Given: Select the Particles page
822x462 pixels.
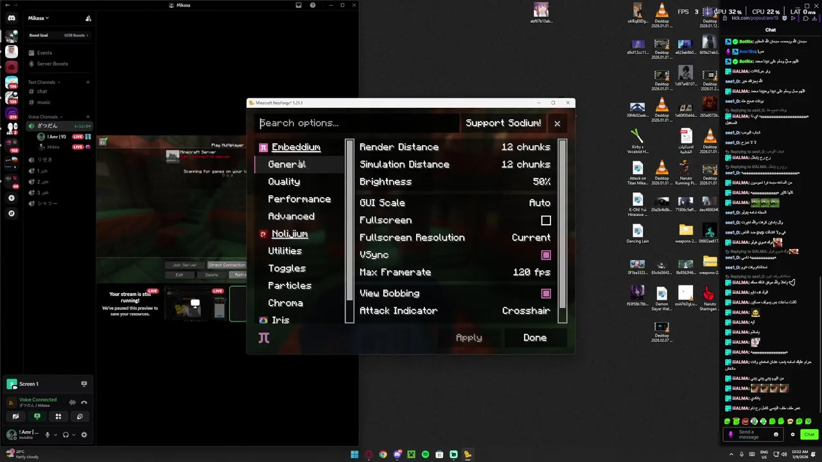Looking at the screenshot, I should click(x=299, y=286).
